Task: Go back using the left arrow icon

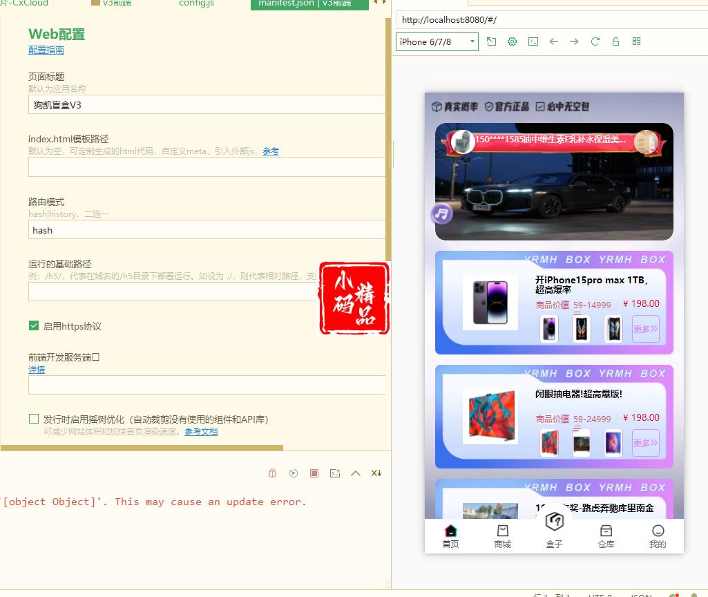Action: (553, 41)
